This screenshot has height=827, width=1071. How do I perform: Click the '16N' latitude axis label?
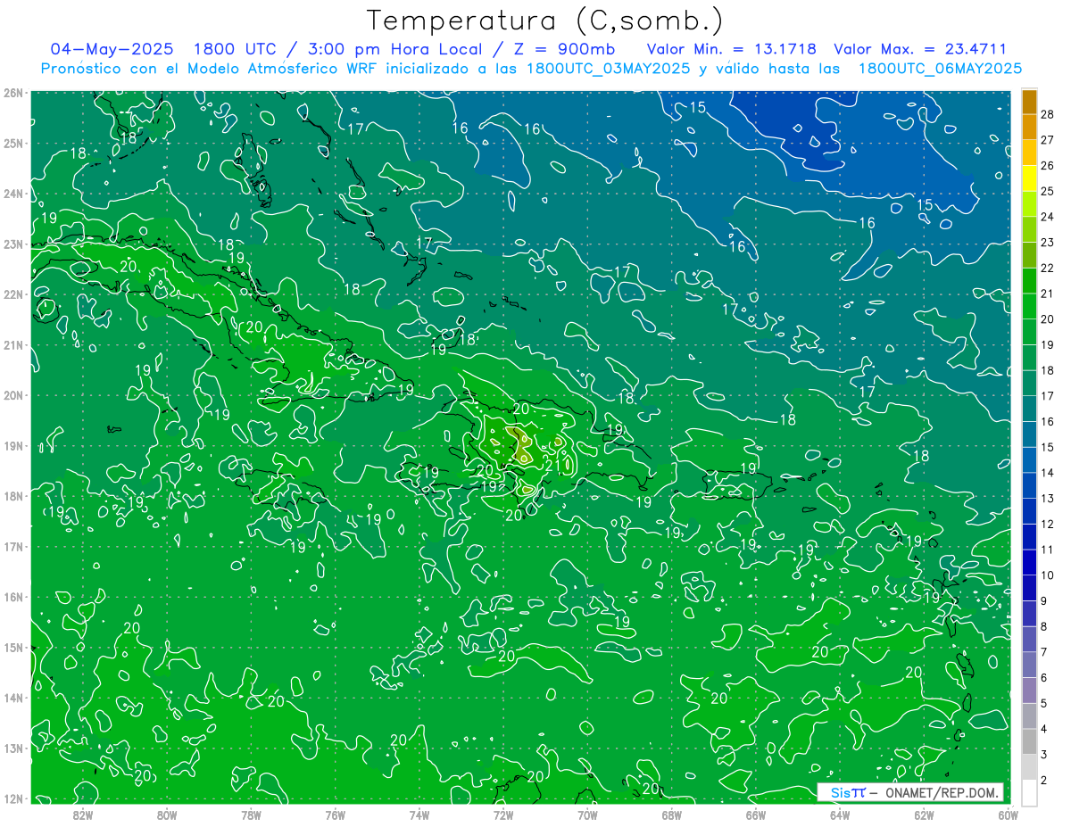pos(13,597)
